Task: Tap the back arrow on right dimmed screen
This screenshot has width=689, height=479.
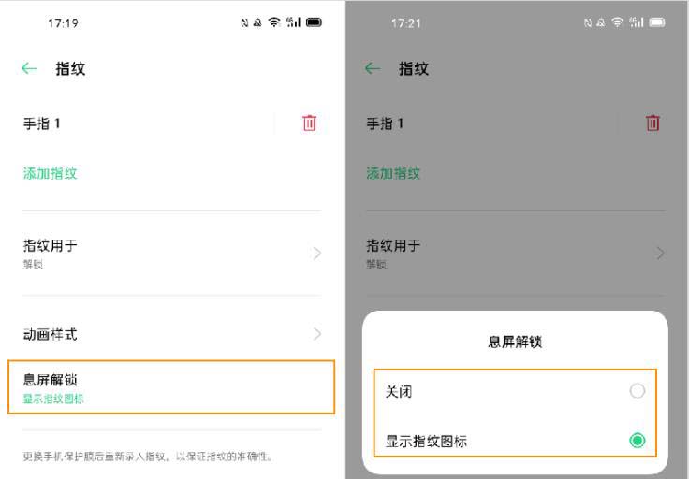Action: (x=374, y=68)
